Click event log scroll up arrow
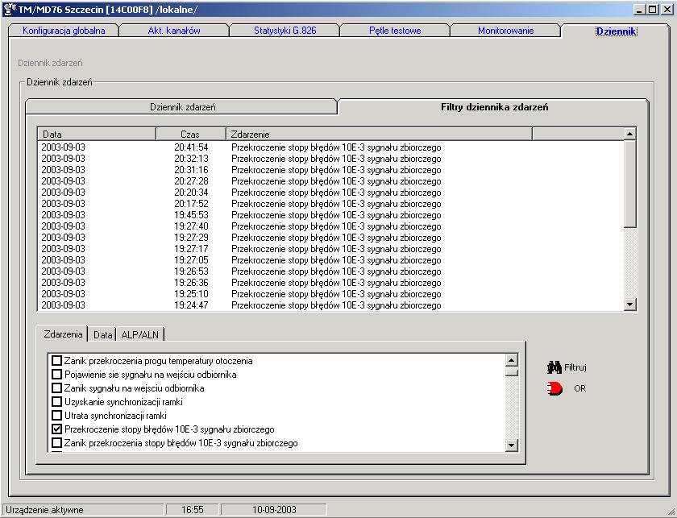Viewport: 677px width, 518px height. point(630,134)
